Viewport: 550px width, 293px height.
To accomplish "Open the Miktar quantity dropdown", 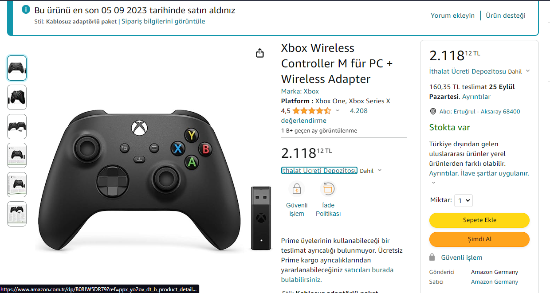I will coord(464,201).
